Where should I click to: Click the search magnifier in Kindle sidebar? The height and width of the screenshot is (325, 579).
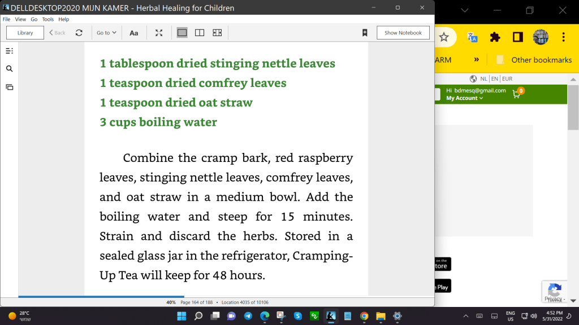point(9,69)
